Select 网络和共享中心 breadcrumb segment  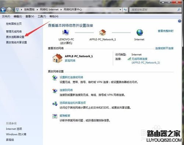click(72, 10)
